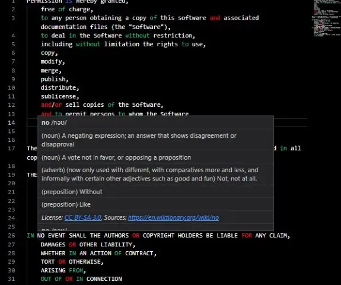The height and width of the screenshot is (285, 341).
Task: Click the code minimap overview
Action: [326, 18]
